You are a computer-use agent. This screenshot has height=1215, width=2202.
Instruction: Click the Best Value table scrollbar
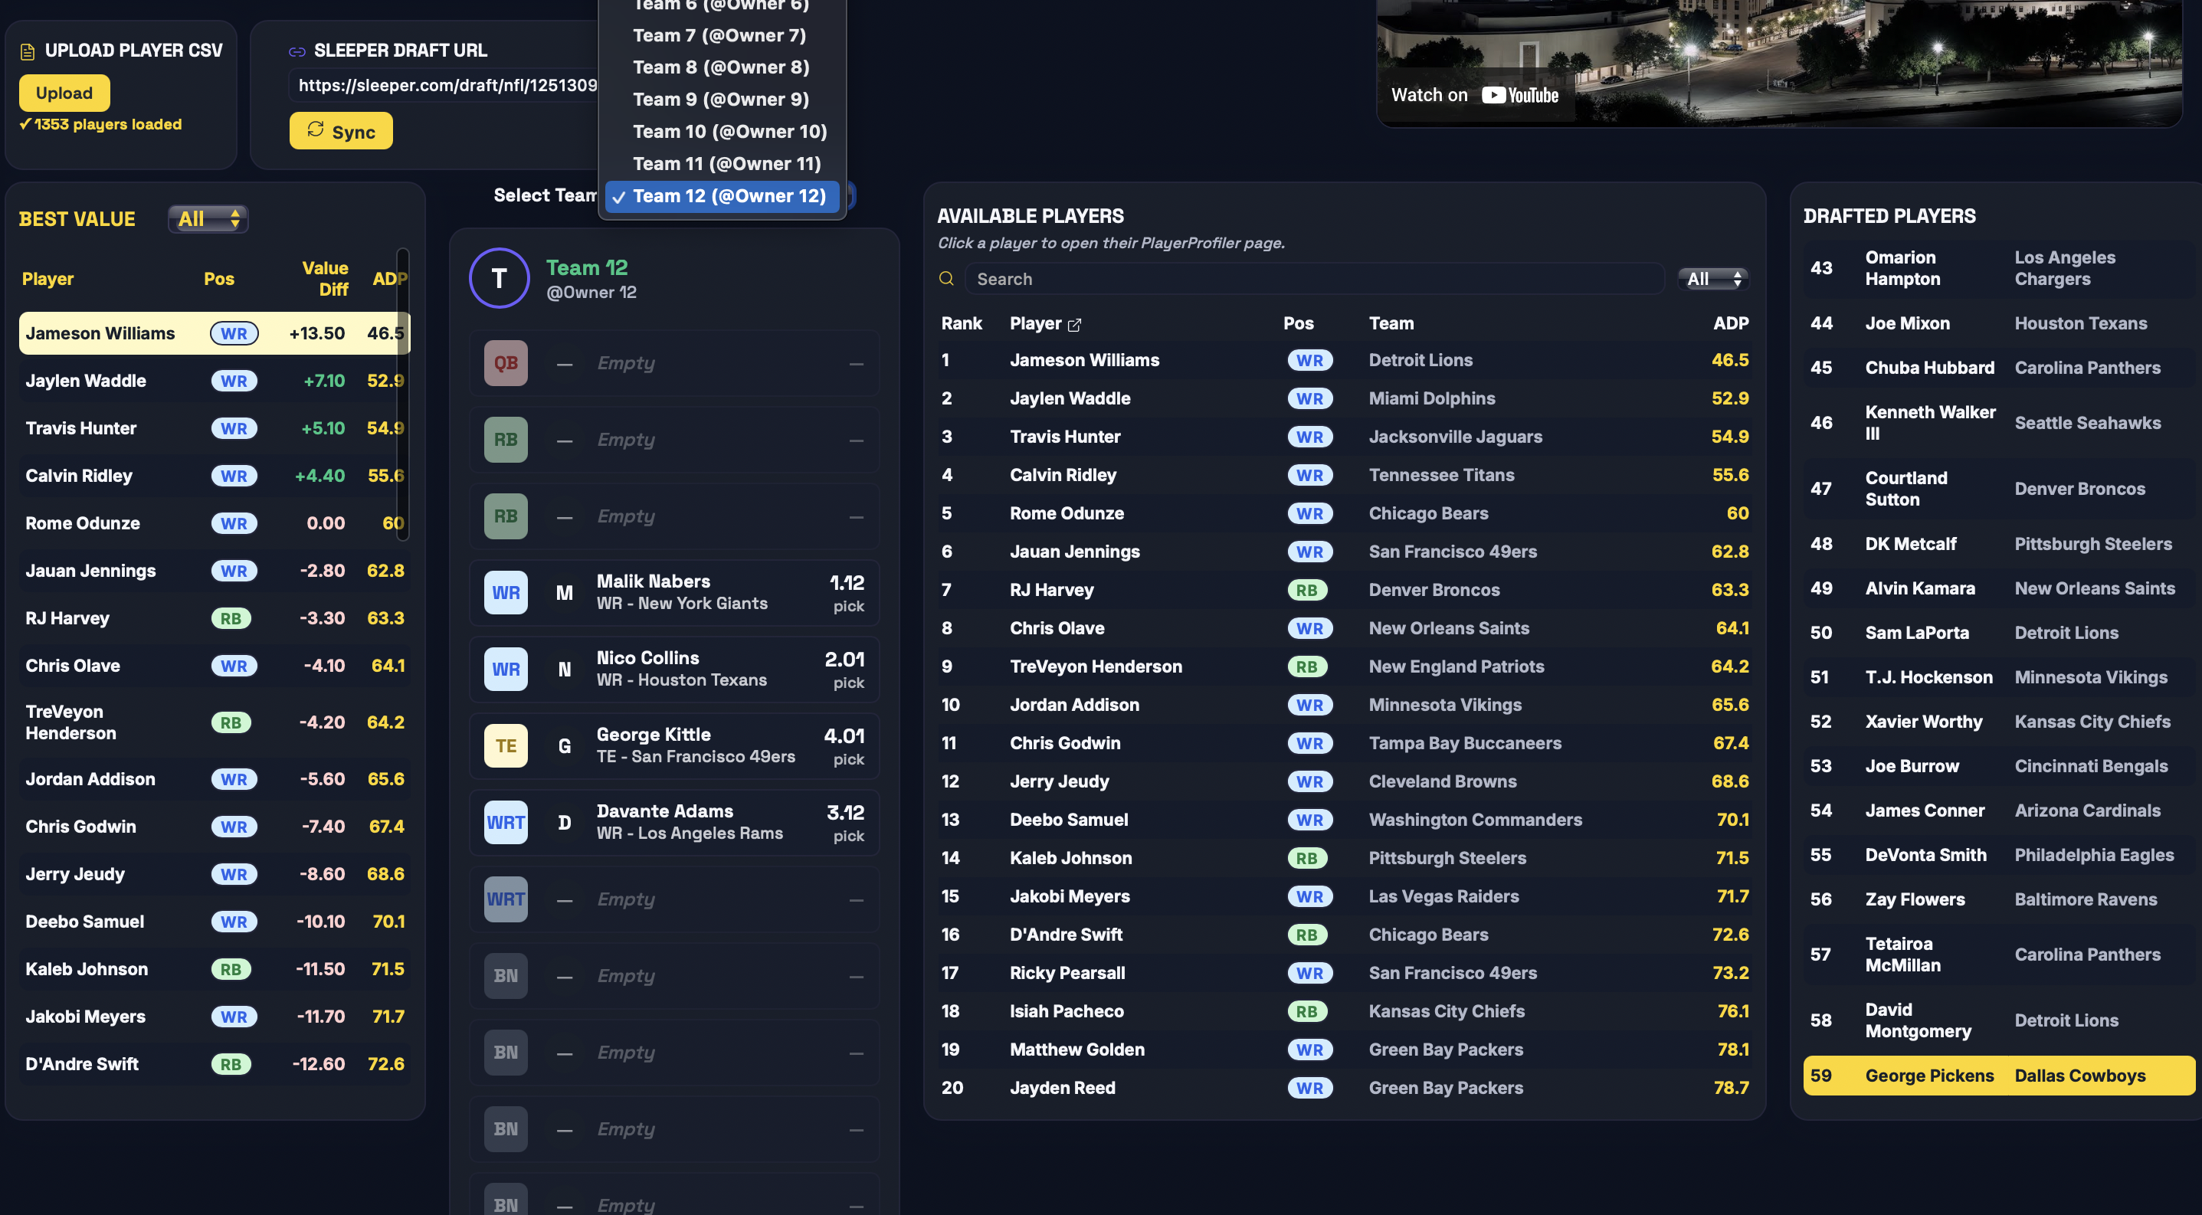pos(402,393)
